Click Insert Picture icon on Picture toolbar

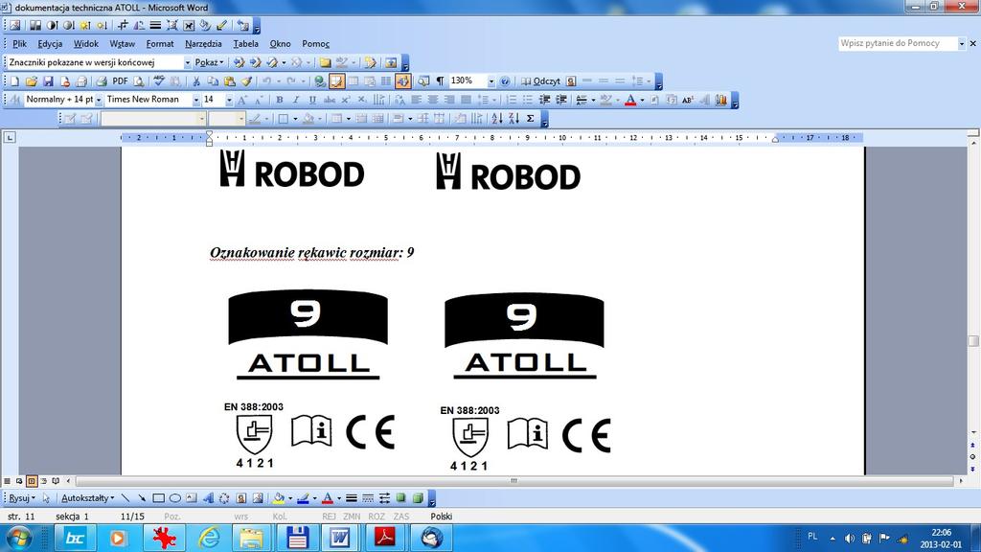click(15, 26)
